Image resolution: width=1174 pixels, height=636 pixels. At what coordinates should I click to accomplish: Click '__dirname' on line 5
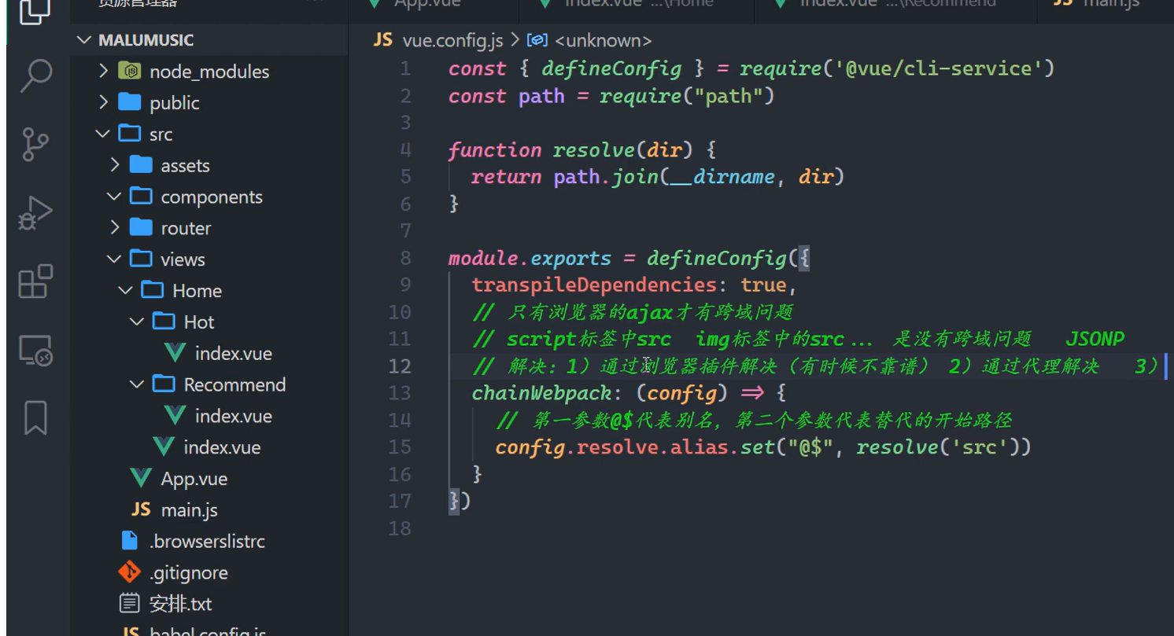(722, 177)
